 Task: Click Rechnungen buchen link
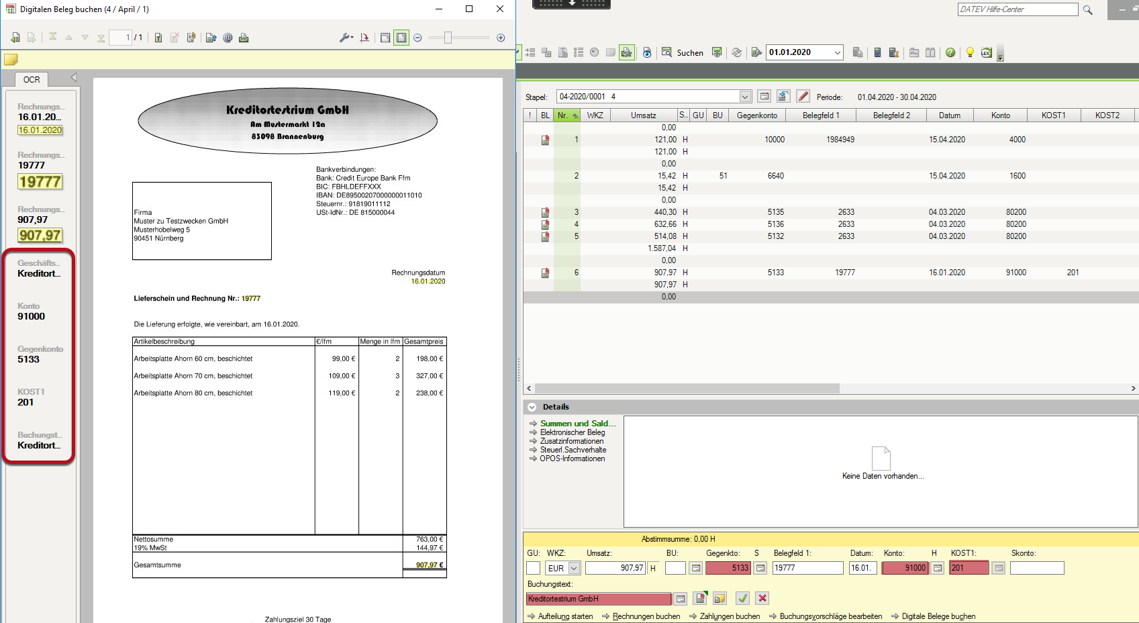coord(646,616)
